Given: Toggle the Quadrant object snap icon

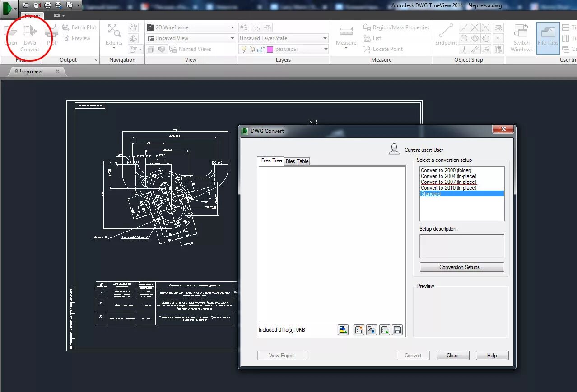Looking at the screenshot, I should pyautogui.click(x=475, y=38).
